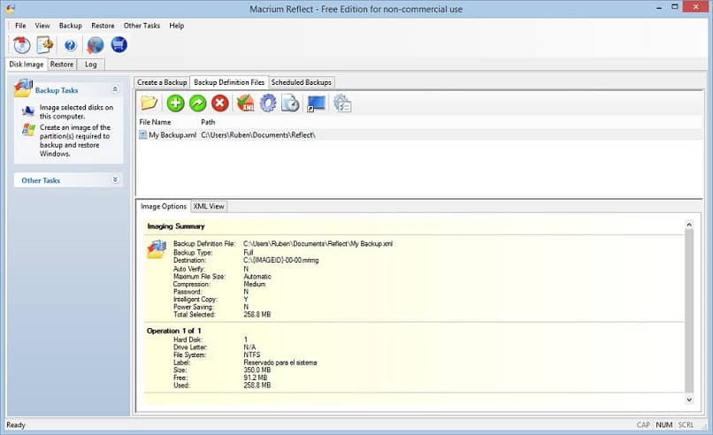The height and width of the screenshot is (435, 713).
Task: Click 'Image selected disks on this computer' link
Action: click(76, 111)
